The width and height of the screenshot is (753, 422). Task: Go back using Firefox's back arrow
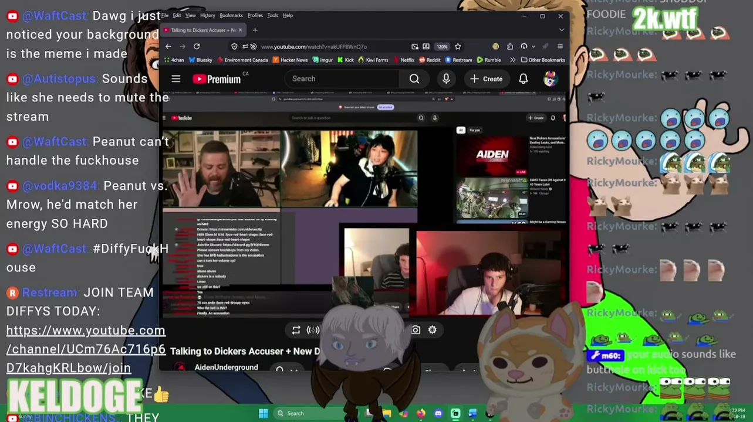168,46
